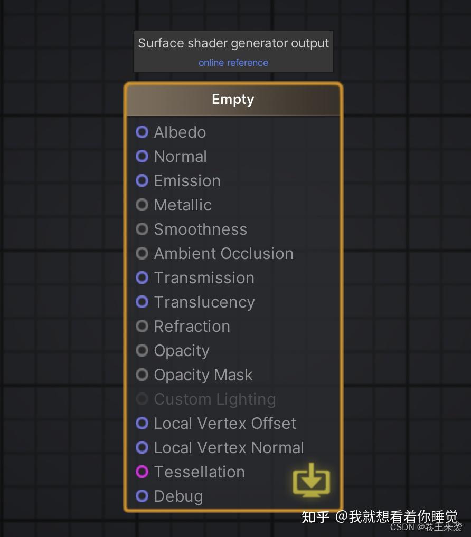Image resolution: width=471 pixels, height=537 pixels.
Task: Select the Empty node title bar
Action: pyautogui.click(x=233, y=99)
